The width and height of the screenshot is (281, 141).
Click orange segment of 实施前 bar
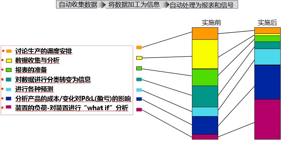click(x=205, y=33)
